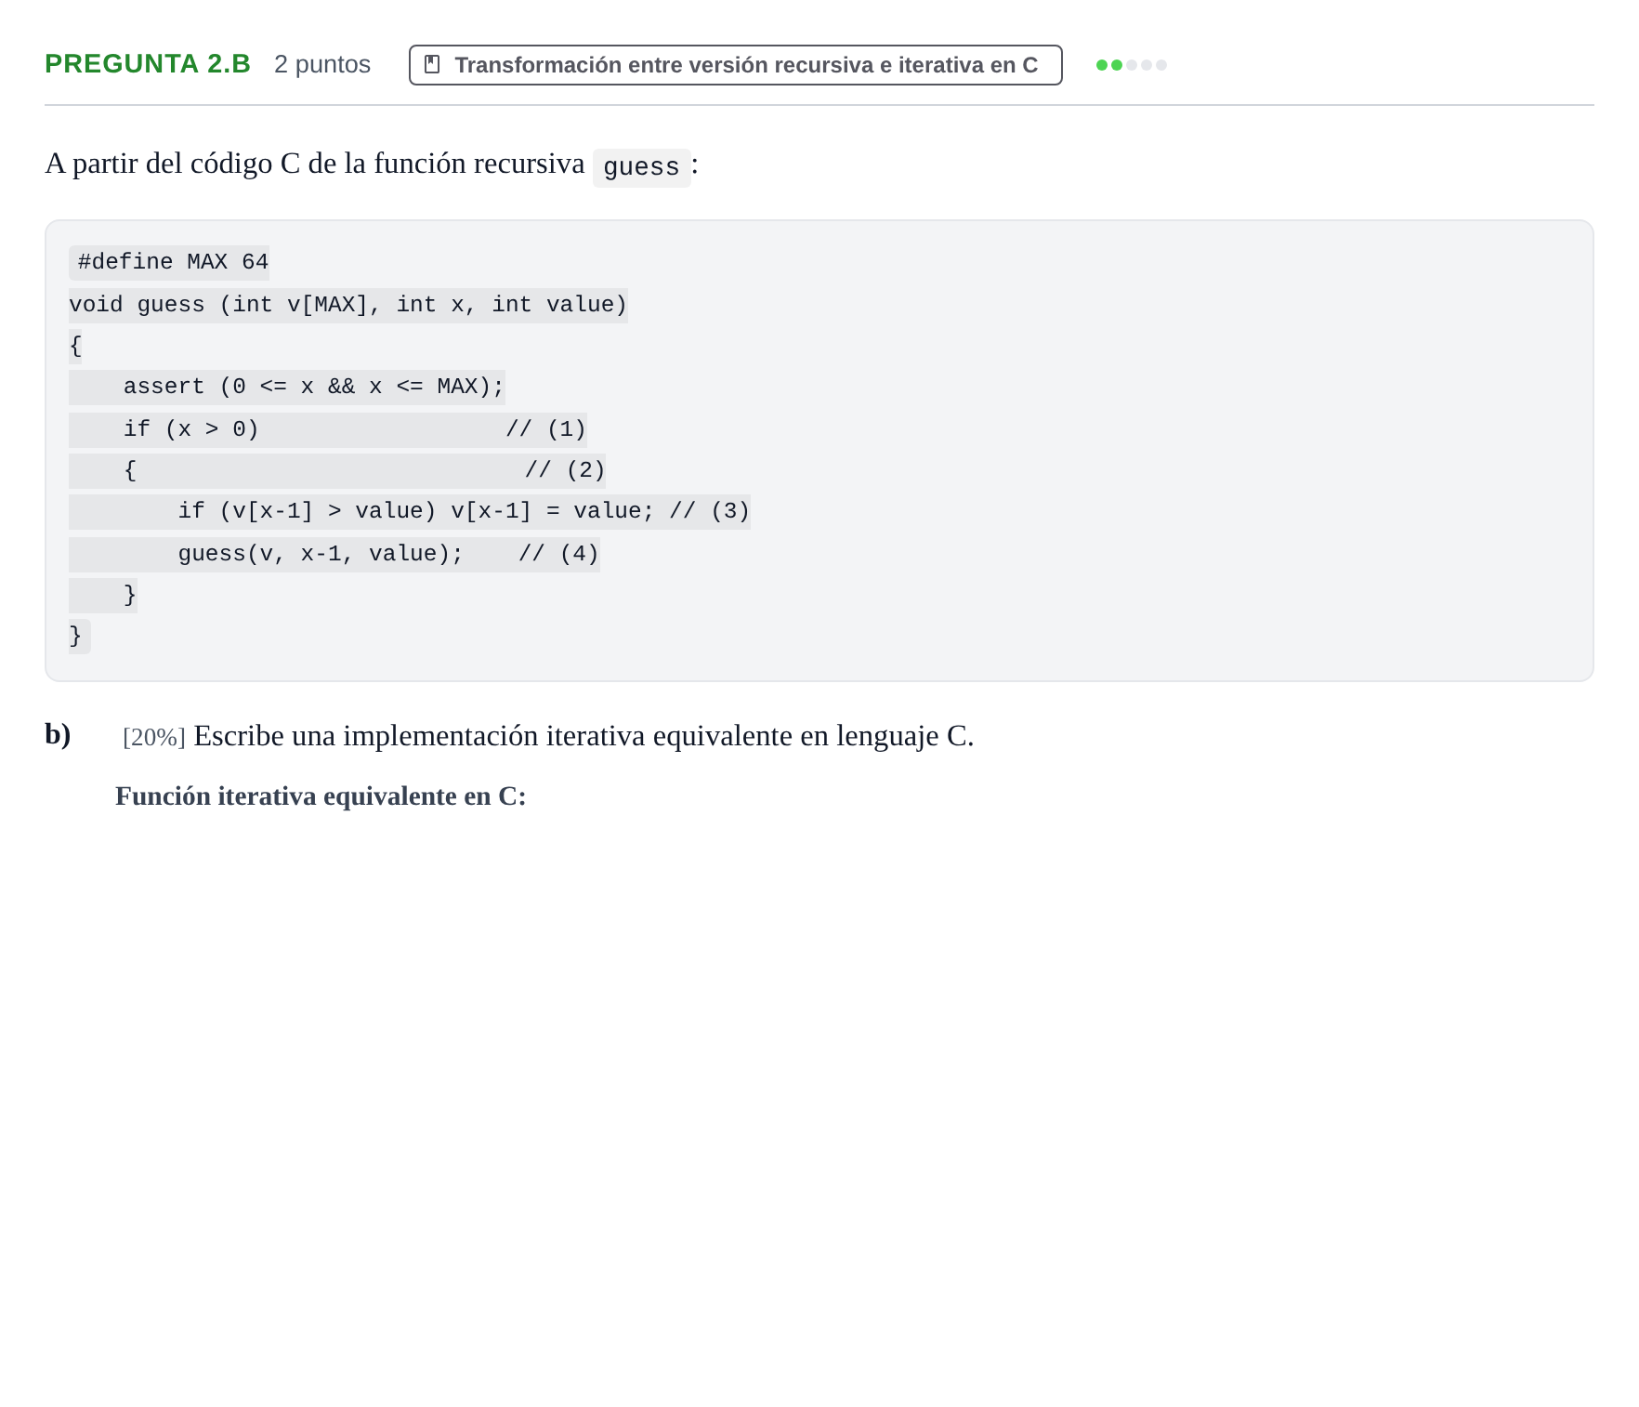The height and width of the screenshot is (1407, 1639).
Task: Click the 'guess(v, x-1, value);' recursive call line
Action: [321, 554]
